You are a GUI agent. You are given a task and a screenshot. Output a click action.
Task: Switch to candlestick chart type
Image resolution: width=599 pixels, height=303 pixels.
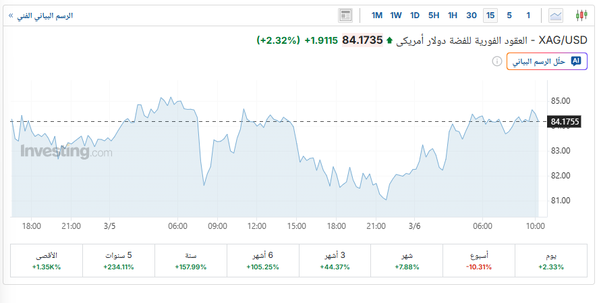tap(581, 15)
